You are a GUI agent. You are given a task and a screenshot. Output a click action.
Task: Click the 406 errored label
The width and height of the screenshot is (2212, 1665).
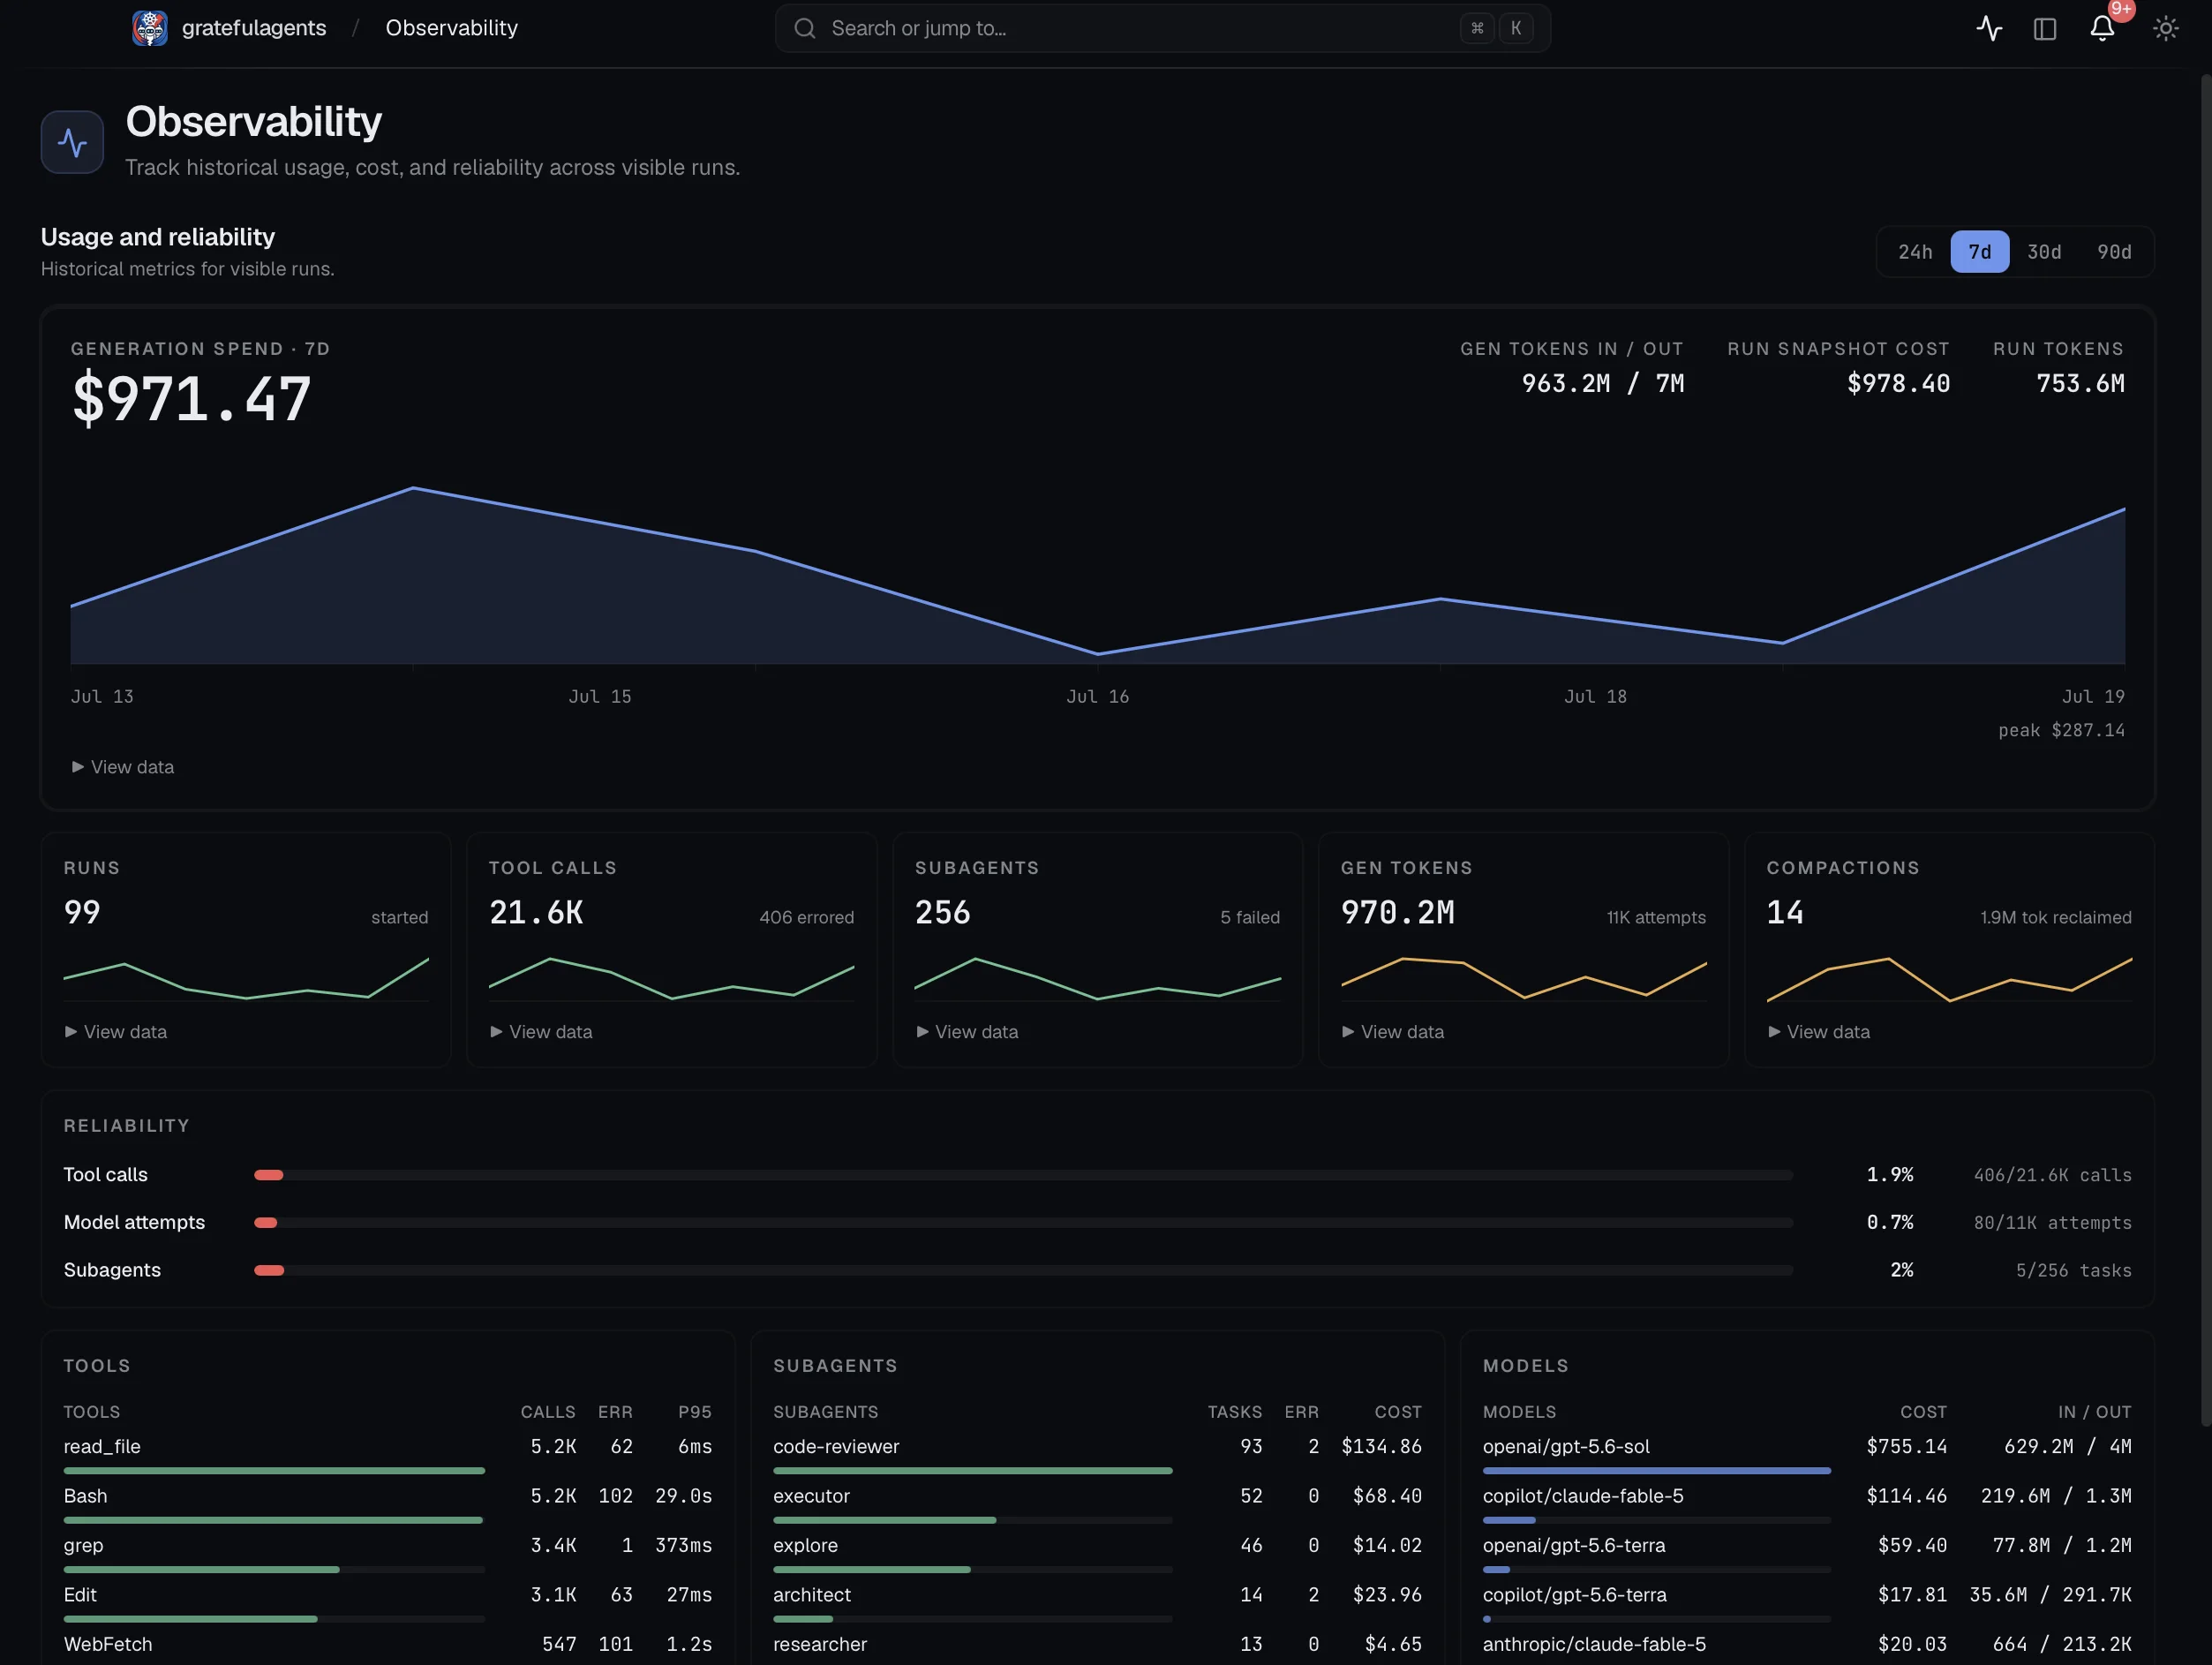(806, 917)
